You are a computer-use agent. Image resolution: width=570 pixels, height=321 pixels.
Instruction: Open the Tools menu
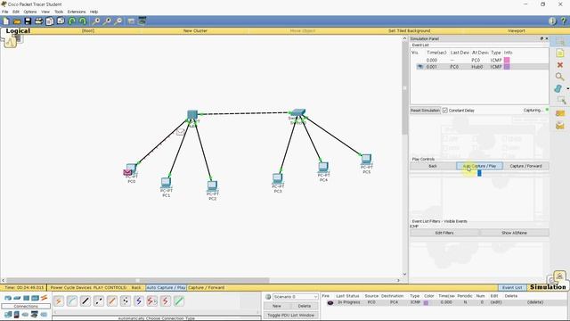(x=59, y=12)
